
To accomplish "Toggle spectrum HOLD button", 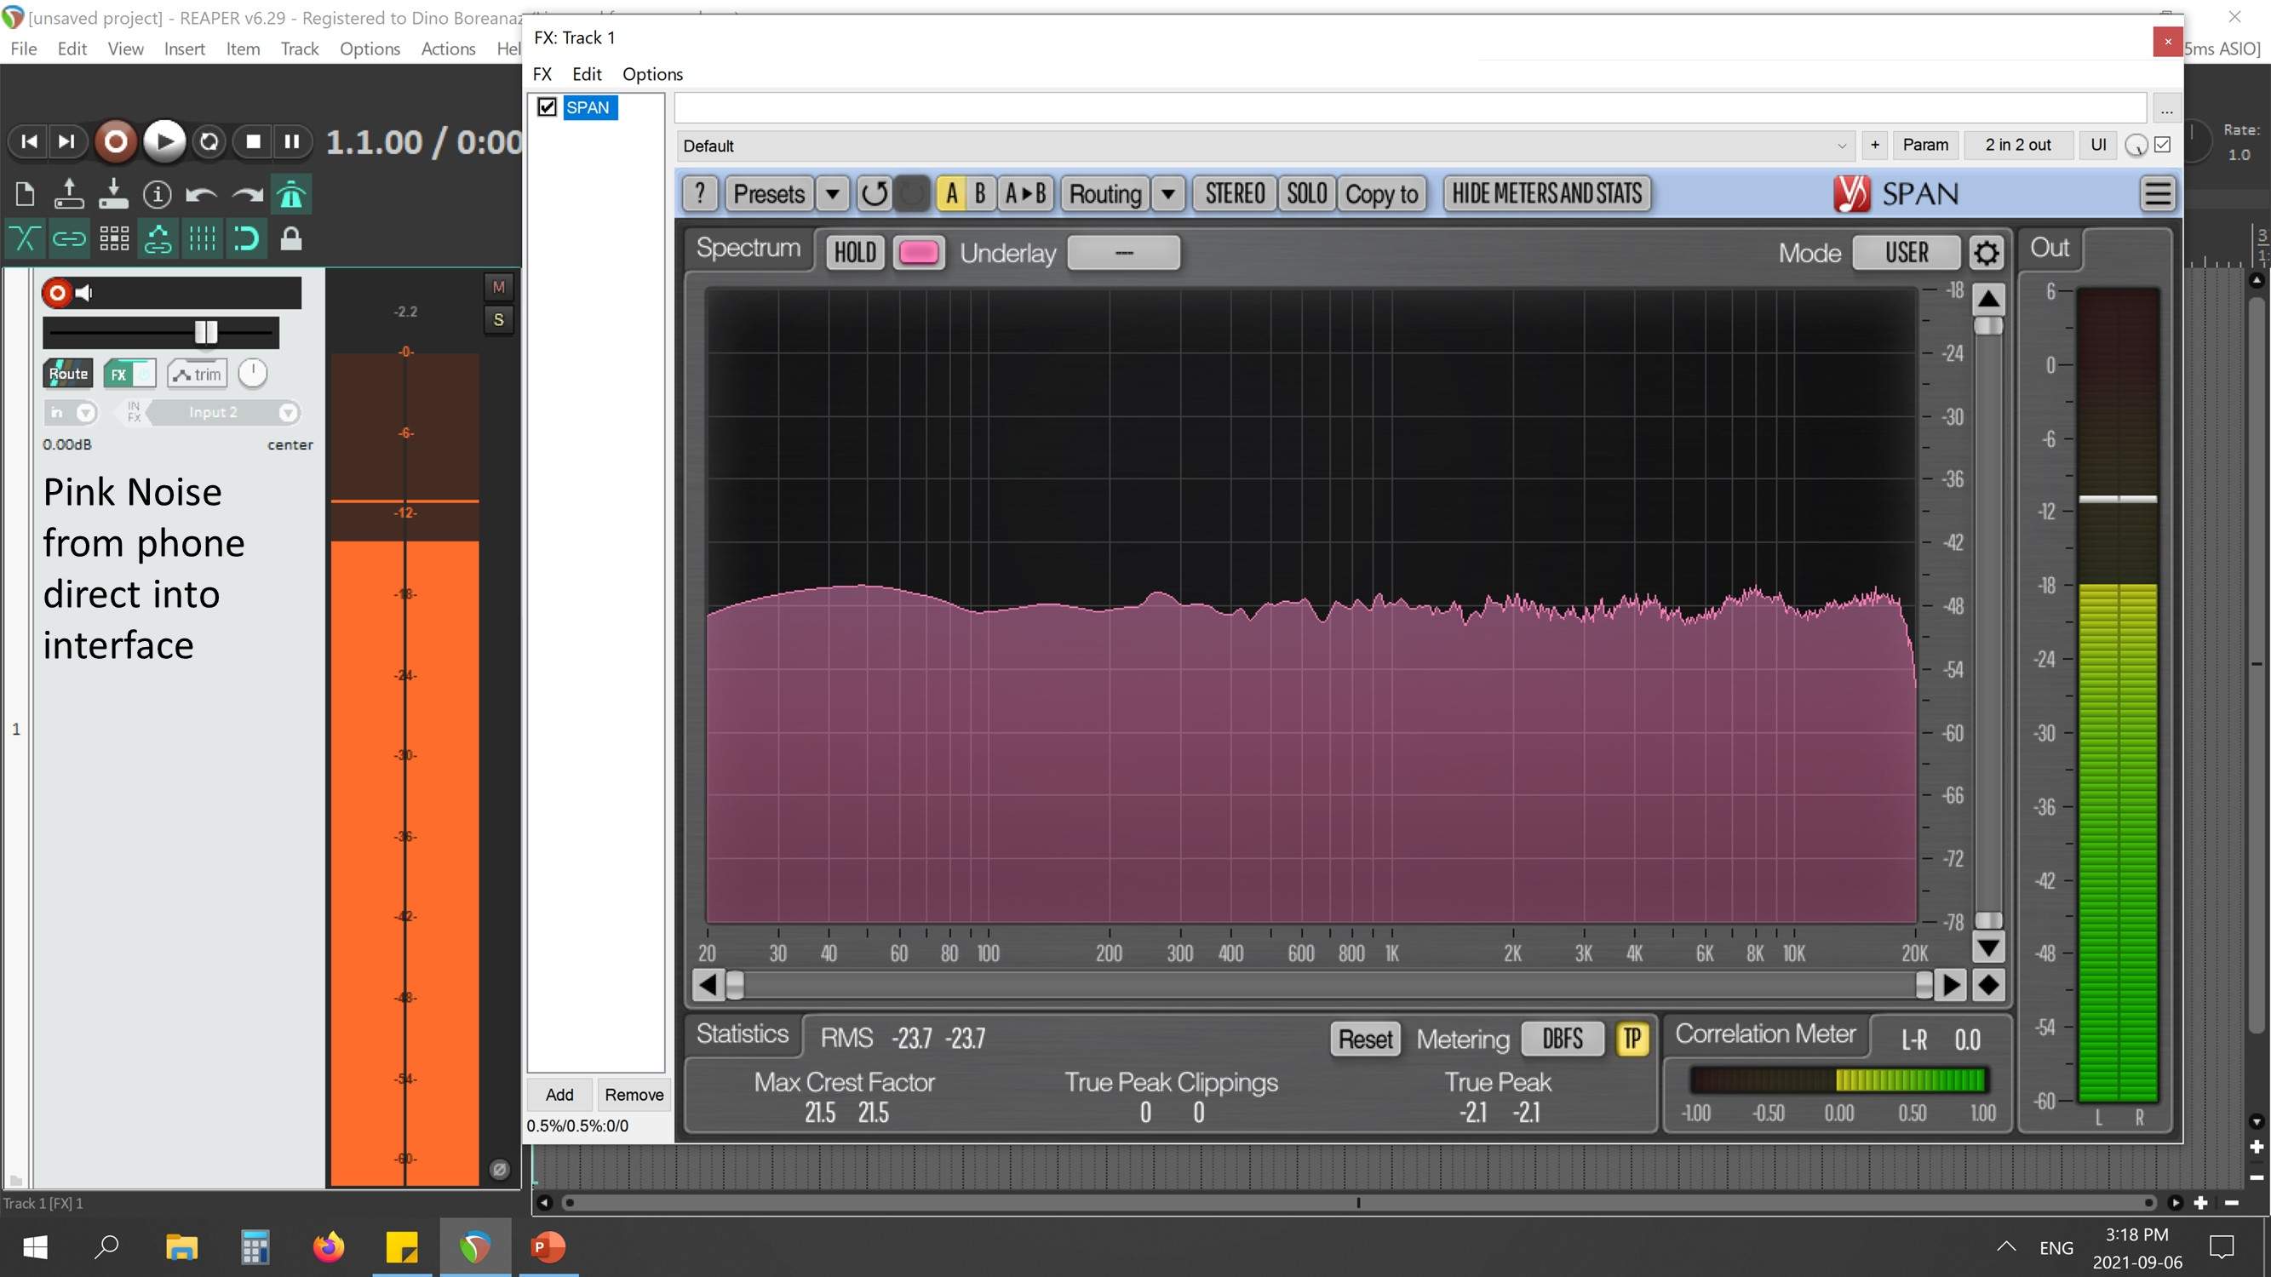I will [855, 253].
